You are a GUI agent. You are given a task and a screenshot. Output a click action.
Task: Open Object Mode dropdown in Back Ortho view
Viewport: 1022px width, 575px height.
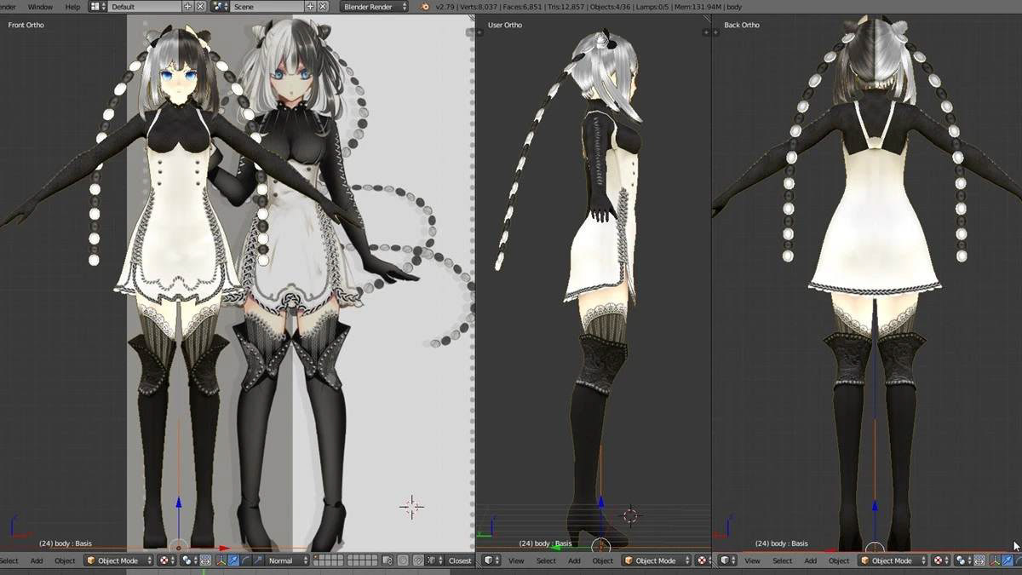pyautogui.click(x=893, y=561)
